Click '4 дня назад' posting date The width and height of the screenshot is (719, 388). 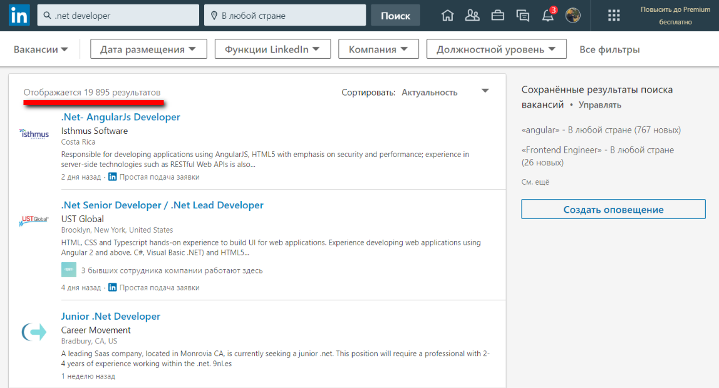[x=81, y=288]
